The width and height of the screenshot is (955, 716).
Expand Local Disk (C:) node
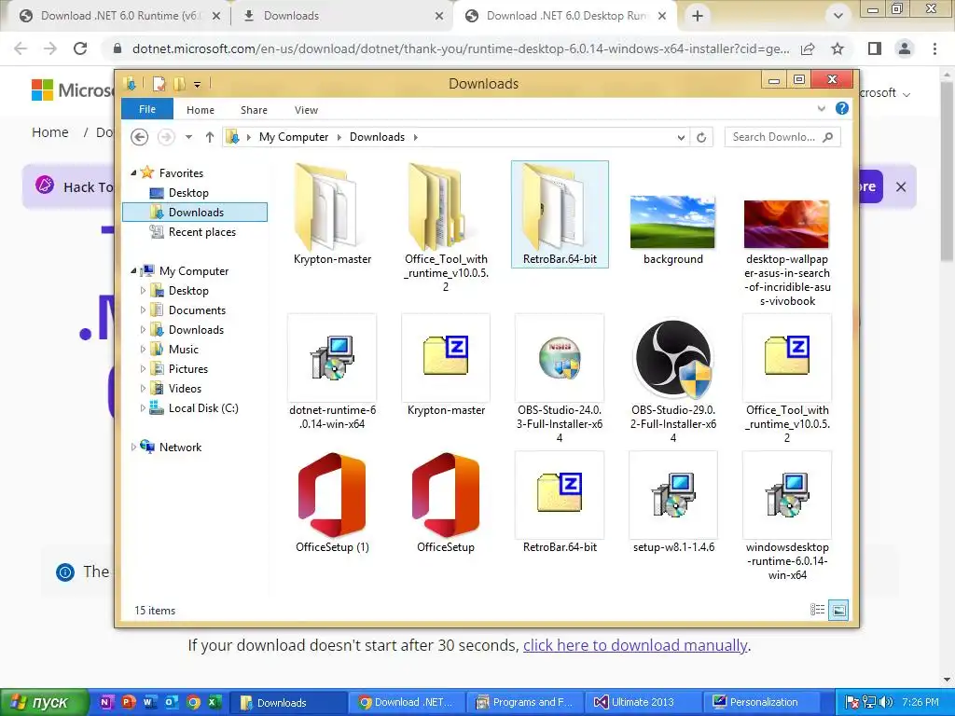pos(143,408)
